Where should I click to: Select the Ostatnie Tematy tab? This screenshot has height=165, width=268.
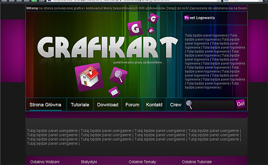(142, 162)
